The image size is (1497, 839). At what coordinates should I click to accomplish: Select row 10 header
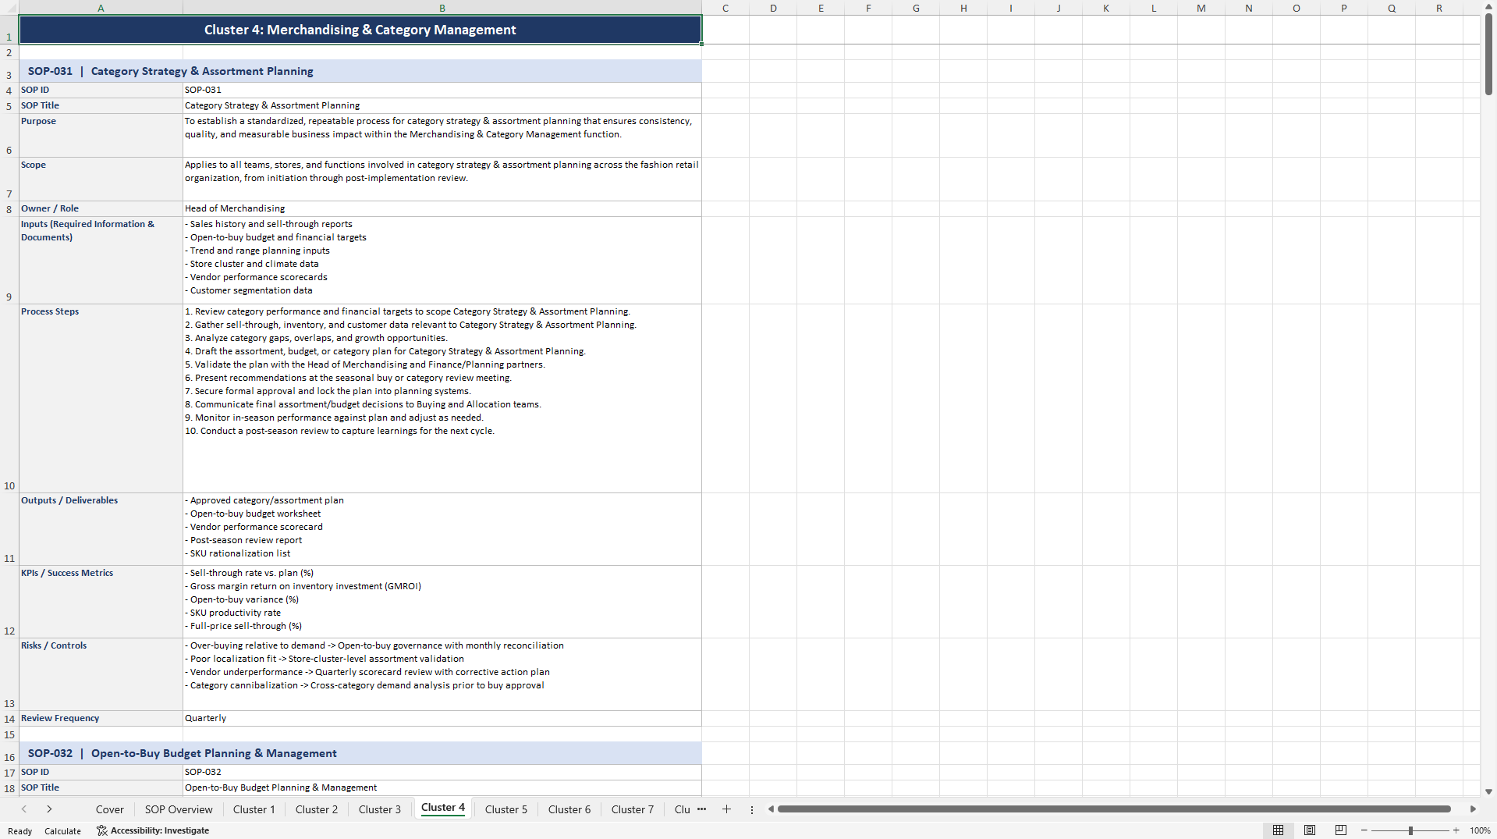click(x=9, y=398)
